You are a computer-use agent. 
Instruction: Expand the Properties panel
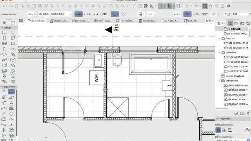[x=217, y=119]
